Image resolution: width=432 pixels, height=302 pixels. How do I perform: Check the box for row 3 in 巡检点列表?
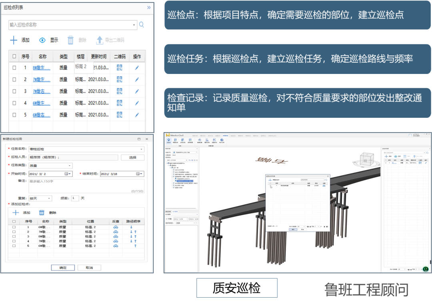14,91
